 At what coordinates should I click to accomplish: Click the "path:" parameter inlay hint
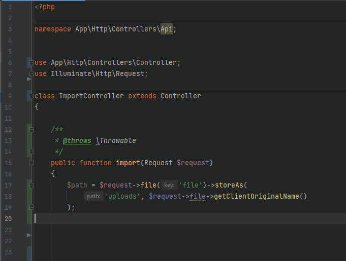coord(93,197)
